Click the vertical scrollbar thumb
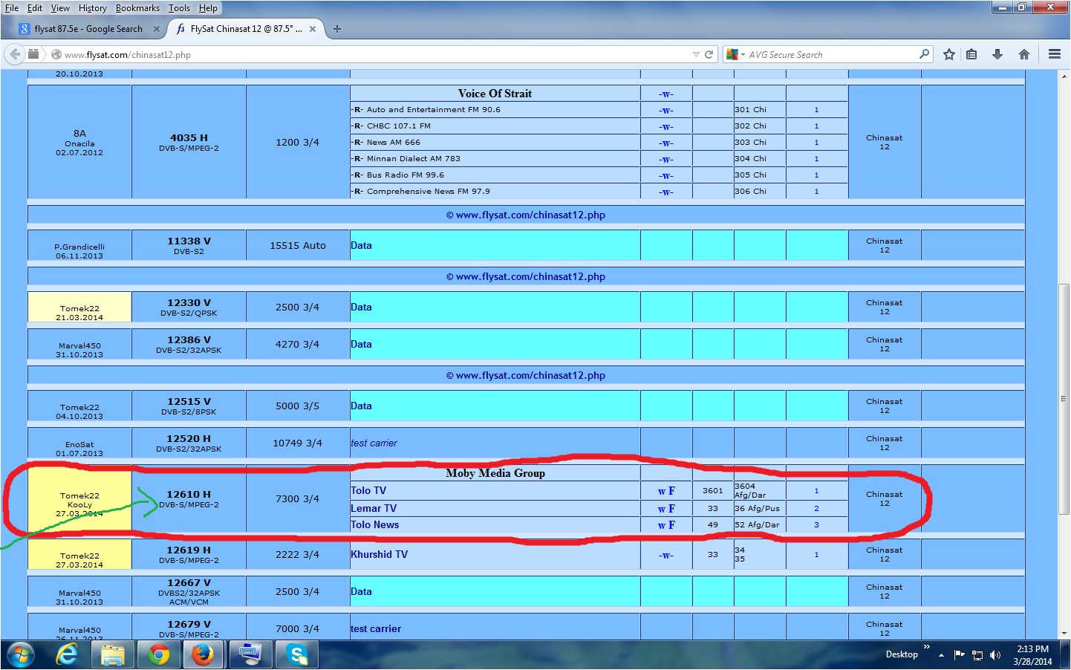Screen dimensions: 1071x670 tap(1064, 399)
